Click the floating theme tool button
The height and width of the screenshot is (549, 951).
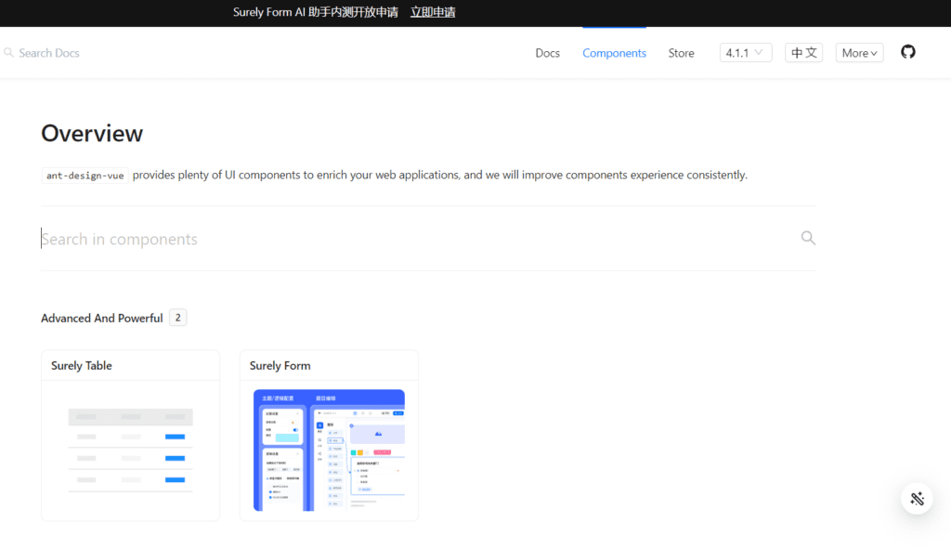(x=917, y=499)
